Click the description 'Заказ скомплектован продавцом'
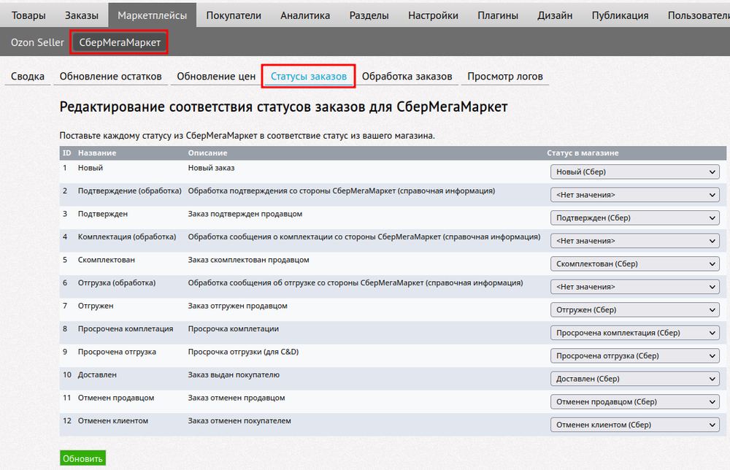The image size is (730, 470). (x=249, y=260)
